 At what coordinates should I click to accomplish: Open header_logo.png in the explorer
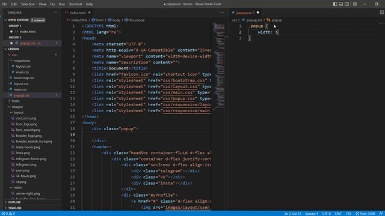(29, 136)
